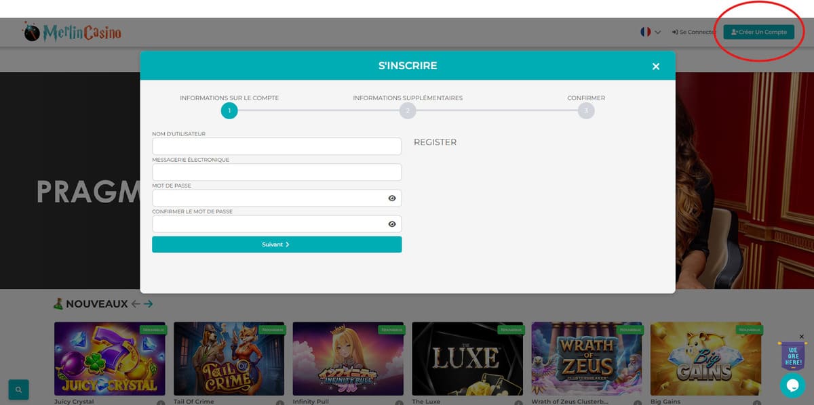Show password in Mot de passe field
Screen dimensions: 814x405
[392, 198]
